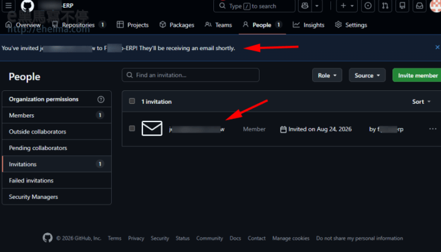Open the Sort dropdown
The height and width of the screenshot is (252, 441).
tap(421, 102)
